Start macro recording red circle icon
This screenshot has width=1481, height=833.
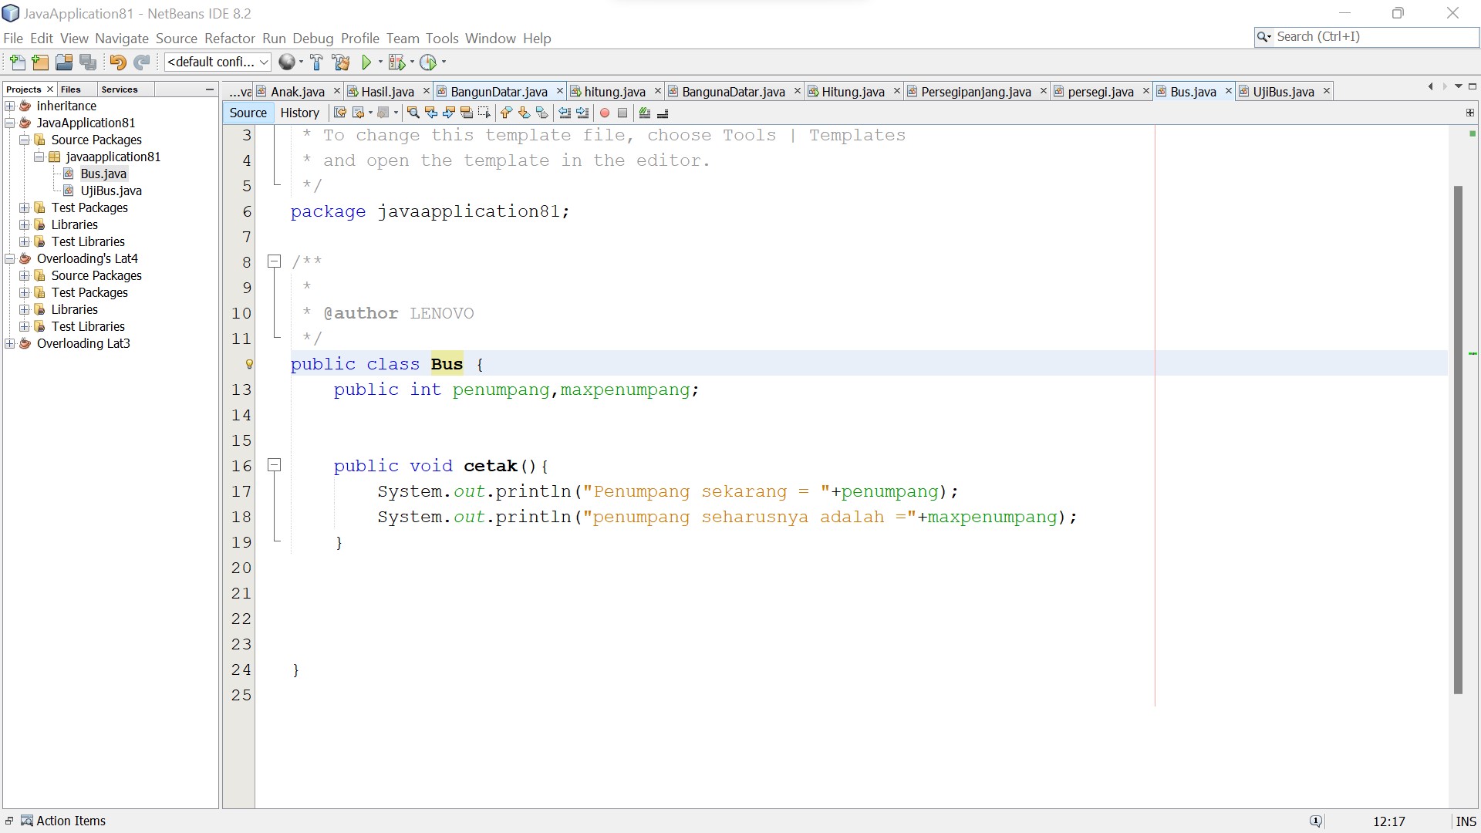(605, 113)
